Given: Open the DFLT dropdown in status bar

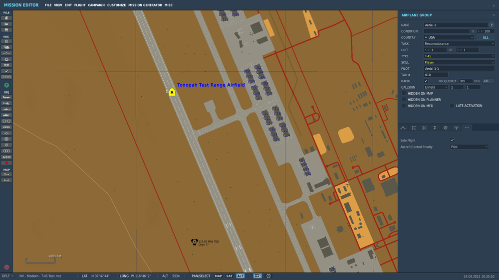Looking at the screenshot, I should pos(8,276).
